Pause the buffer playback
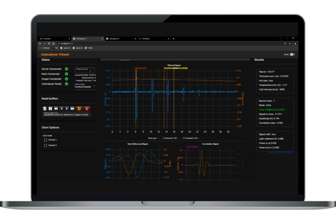 point(50,108)
